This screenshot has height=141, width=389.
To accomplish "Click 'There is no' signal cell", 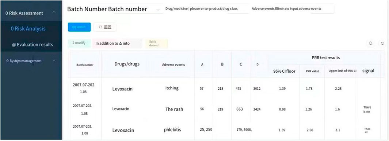I will point(367,109).
